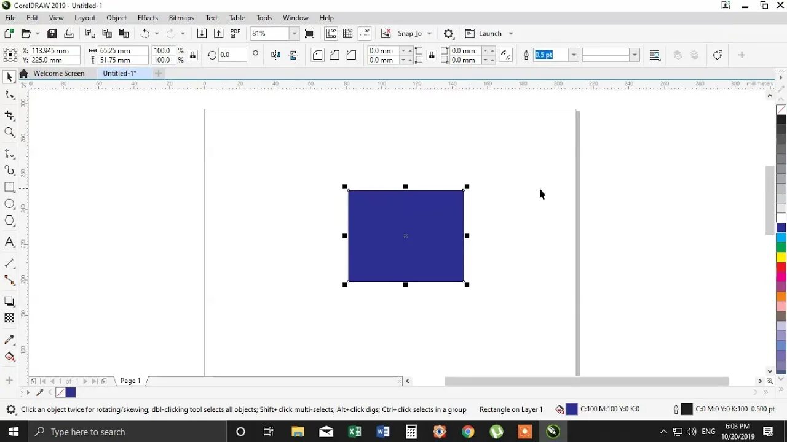The height and width of the screenshot is (442, 787).
Task: Select the Rectangle tool
Action: pyautogui.click(x=9, y=187)
